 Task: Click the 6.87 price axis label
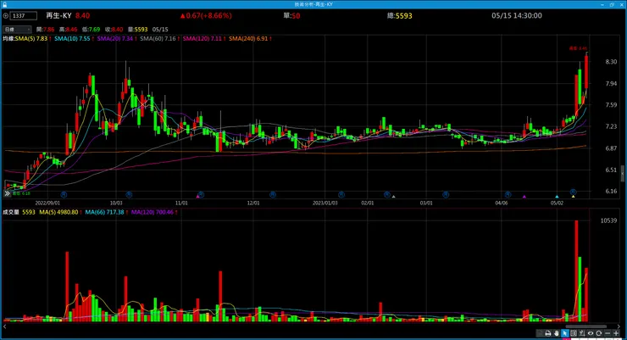point(611,148)
